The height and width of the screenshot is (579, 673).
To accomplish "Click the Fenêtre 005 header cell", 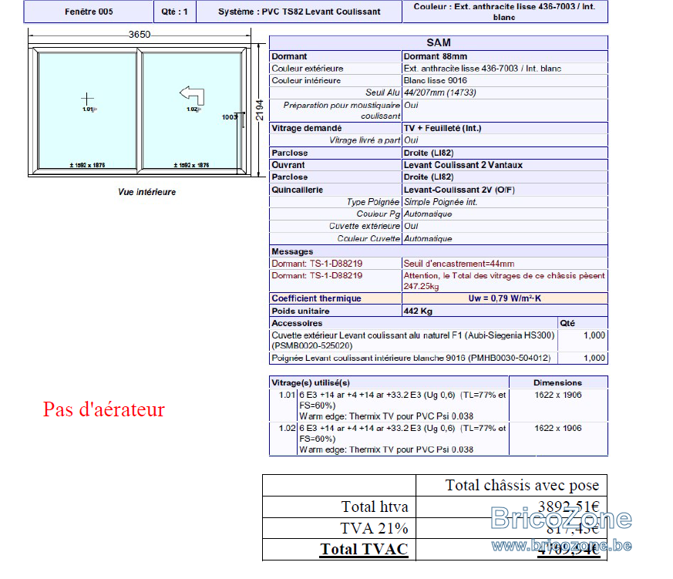I will (89, 12).
